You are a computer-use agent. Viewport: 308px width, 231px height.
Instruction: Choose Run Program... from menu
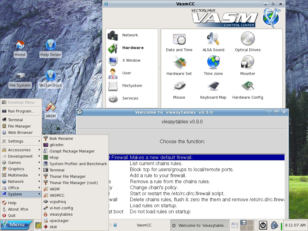(21, 111)
